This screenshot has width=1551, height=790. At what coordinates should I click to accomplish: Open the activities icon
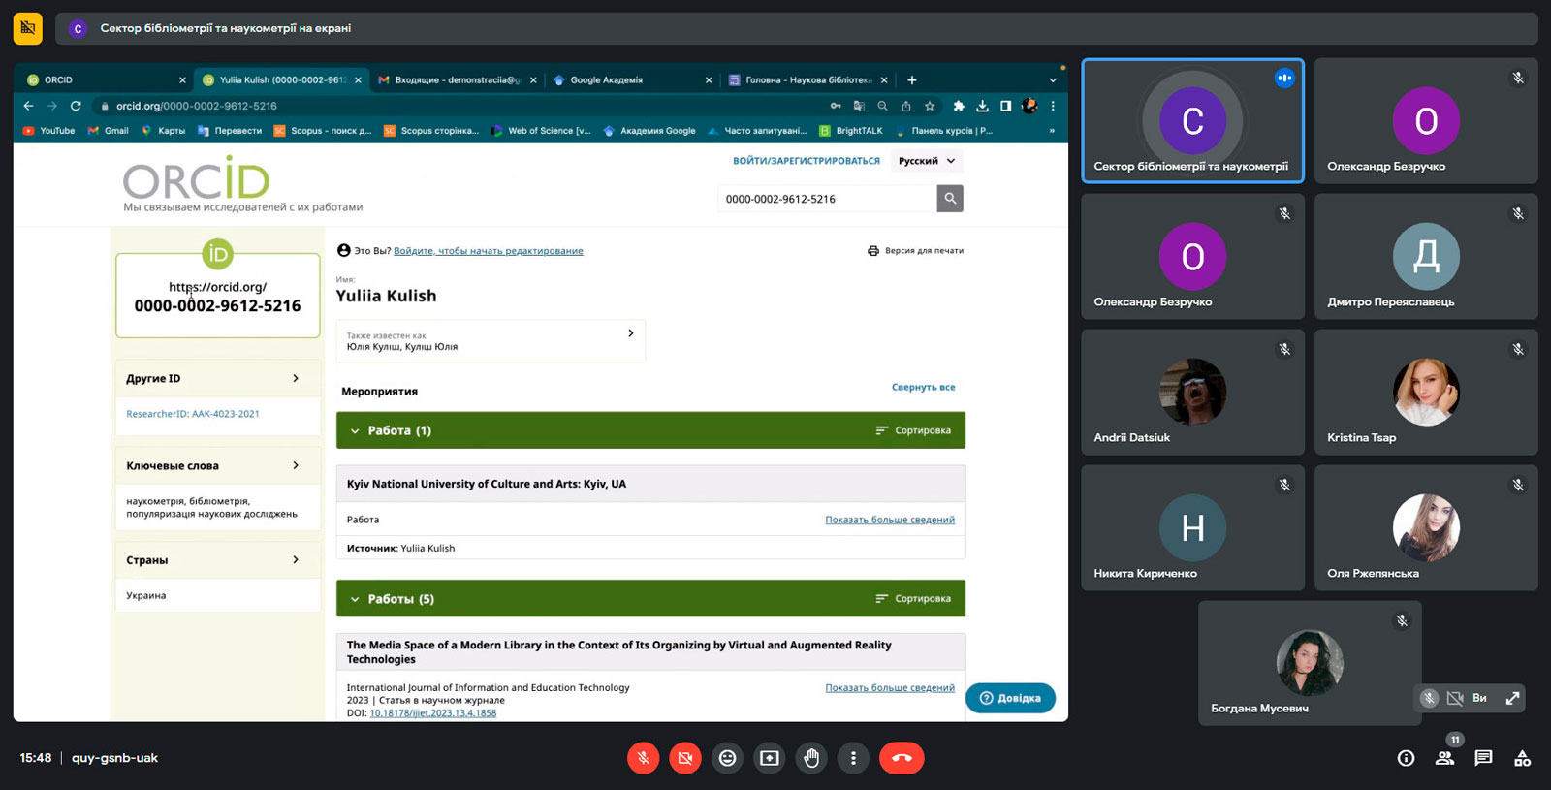[1522, 758]
